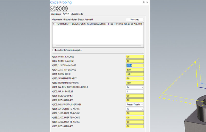The height and width of the screenshot is (132, 206).
Task: Switch to the Zusatzwerte tab
Action: pyautogui.click(x=77, y=14)
